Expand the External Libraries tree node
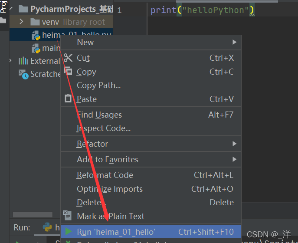Screen dimensions: 298x243 point(11,61)
